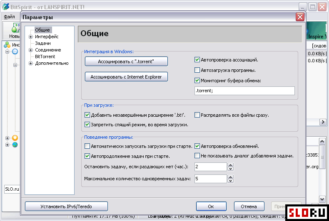Increase maximum simultaneous tasks spinner
329x221 pixels.
click(230, 177)
